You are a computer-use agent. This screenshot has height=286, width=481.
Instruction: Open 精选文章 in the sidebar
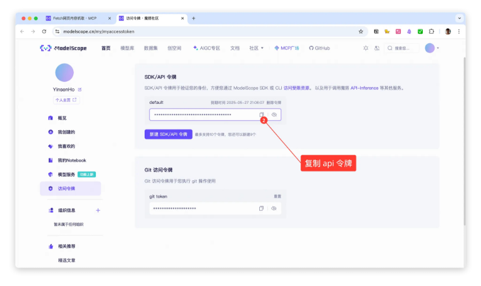pos(66,260)
